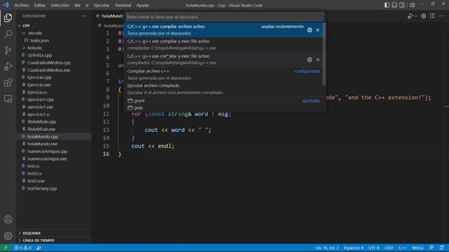Open the Source Control view

tap(8, 50)
